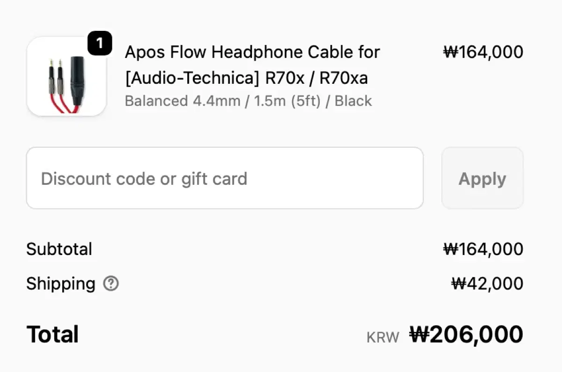Click the shipping help question mark icon
562x372 pixels.
click(111, 284)
